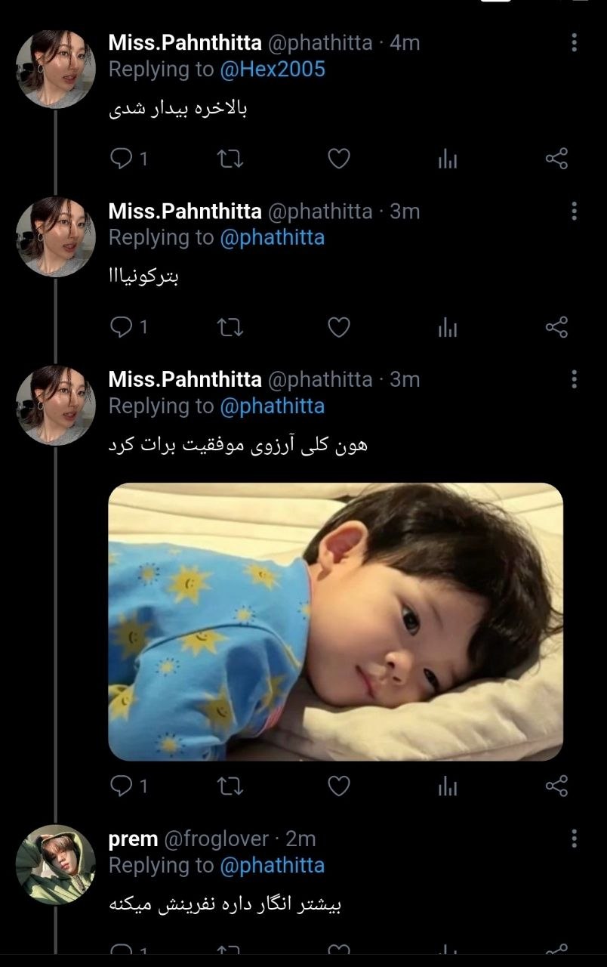Open replies on the first tweet
Image resolution: width=607 pixels, height=967 pixels.
[128, 159]
